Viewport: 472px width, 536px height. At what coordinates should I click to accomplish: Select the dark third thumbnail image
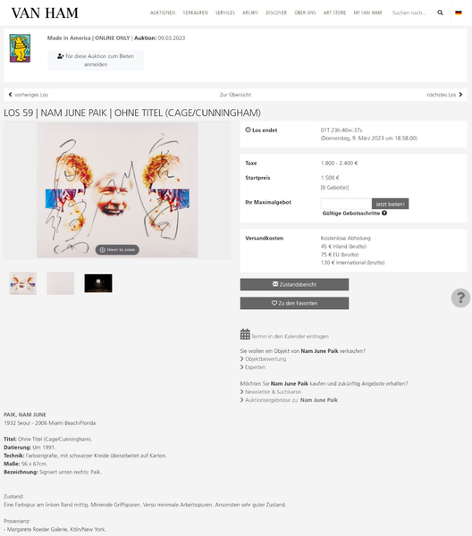(x=98, y=283)
